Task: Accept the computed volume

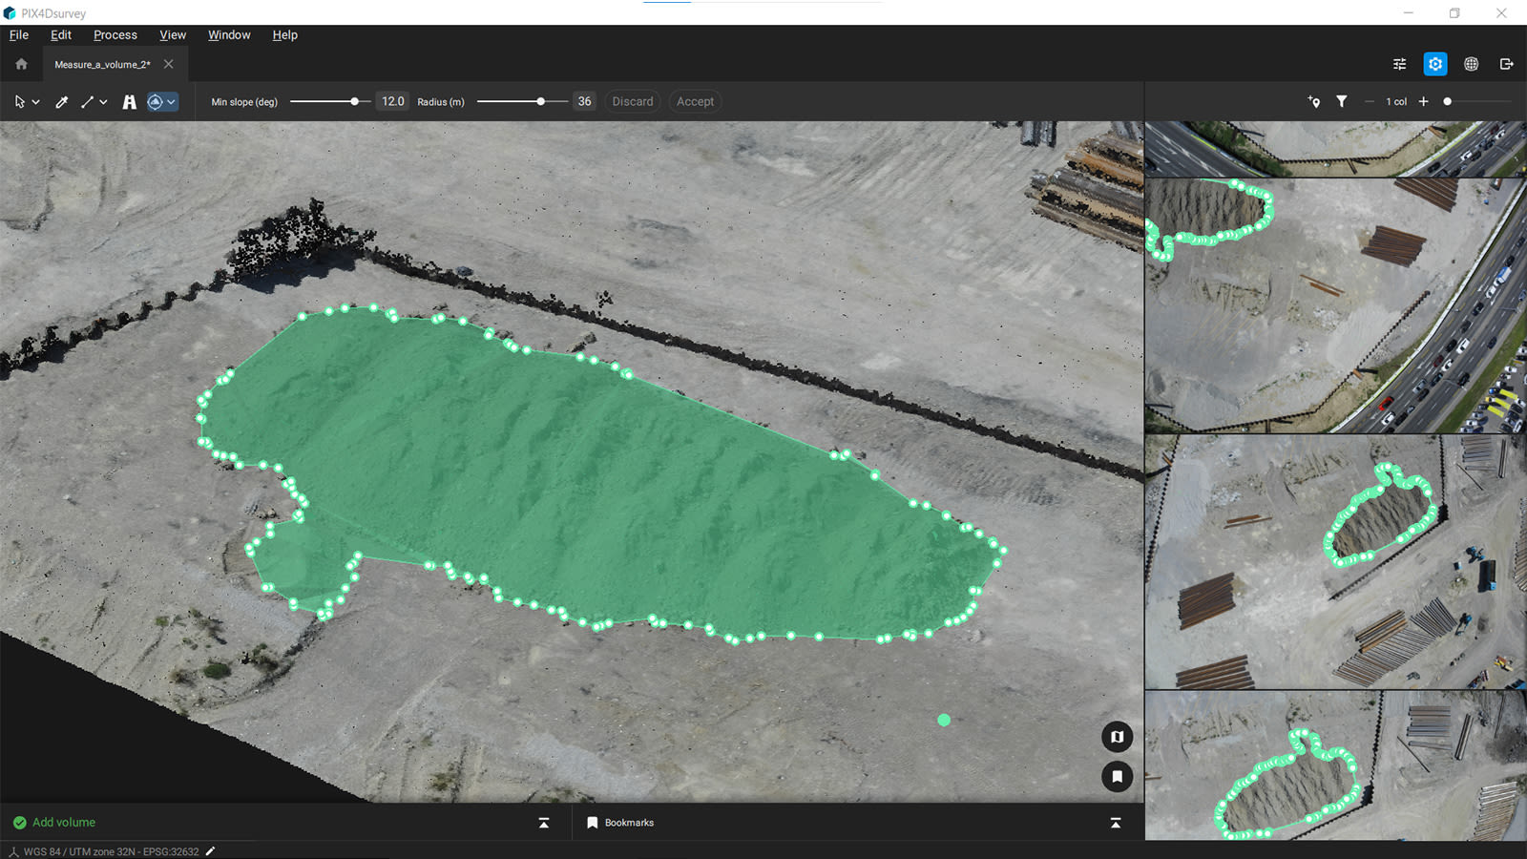Action: tap(695, 101)
